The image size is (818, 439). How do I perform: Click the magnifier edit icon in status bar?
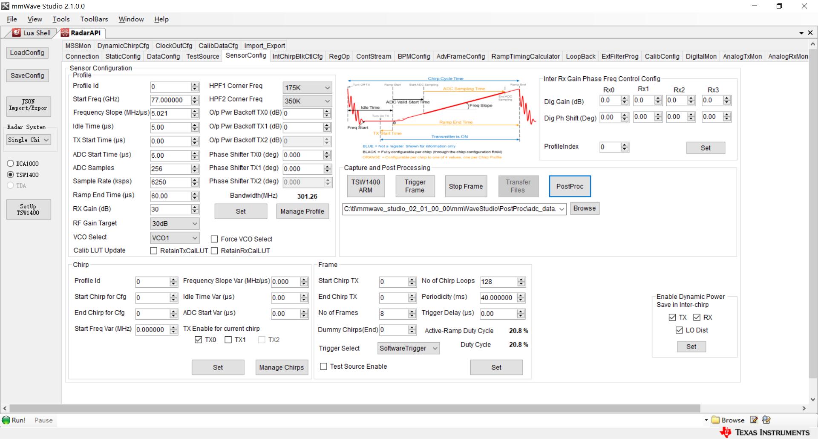pos(766,420)
